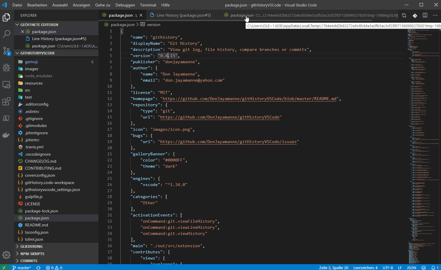
Task: Open LICENSE file in explorer
Action: click(56, 204)
